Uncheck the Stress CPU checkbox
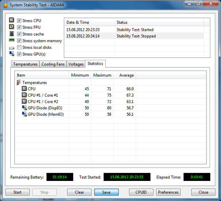The width and height of the screenshot is (221, 201). (19, 21)
